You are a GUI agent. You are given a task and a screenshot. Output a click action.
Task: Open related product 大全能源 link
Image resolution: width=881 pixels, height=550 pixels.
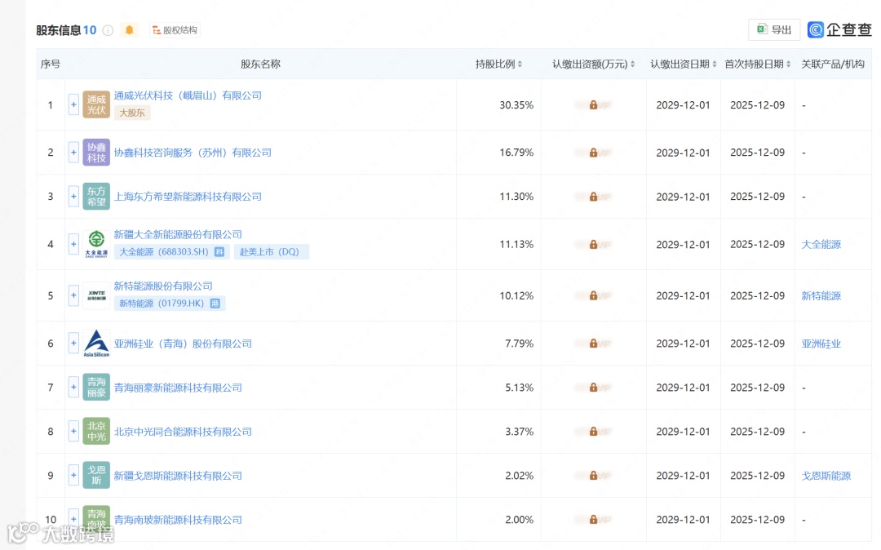tap(821, 244)
